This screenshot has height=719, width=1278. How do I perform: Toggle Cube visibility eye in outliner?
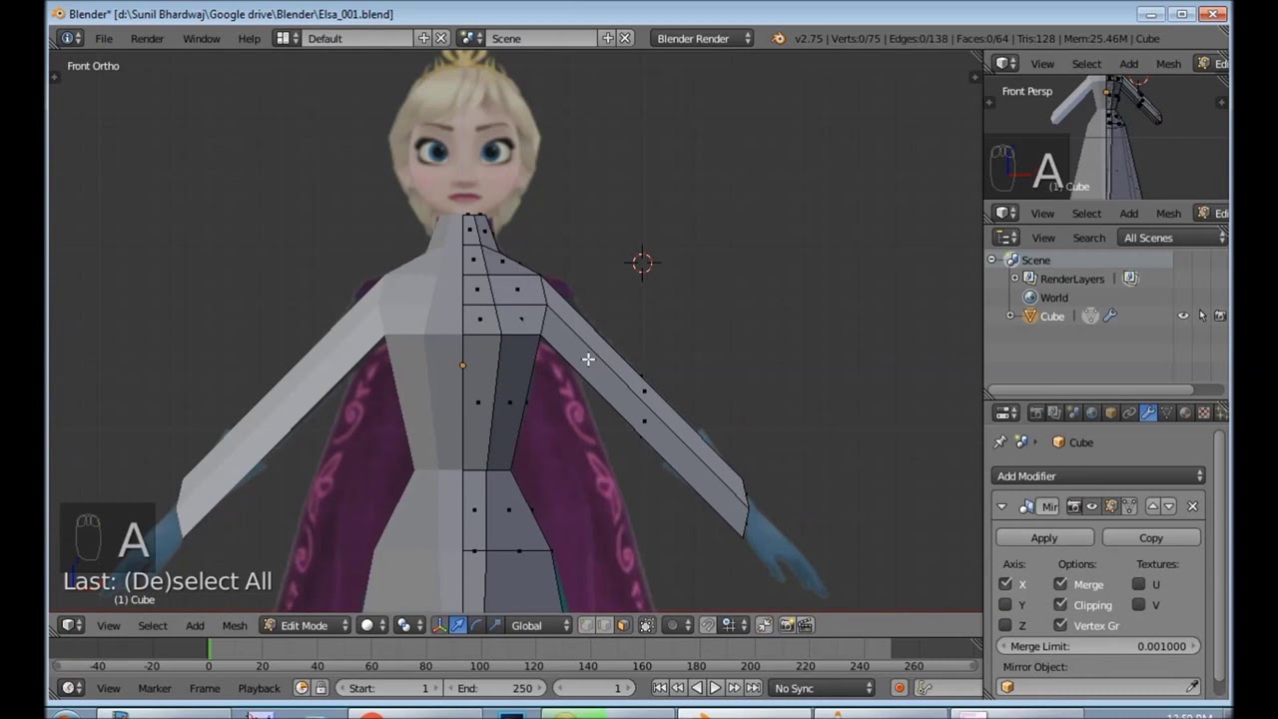[x=1183, y=316]
